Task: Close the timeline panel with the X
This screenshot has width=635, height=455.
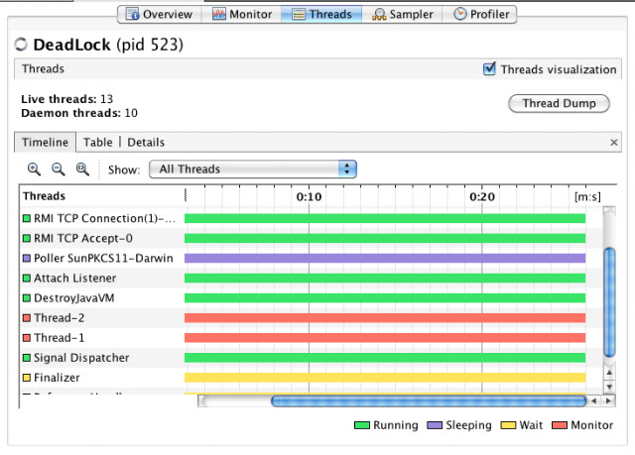Action: (x=614, y=143)
